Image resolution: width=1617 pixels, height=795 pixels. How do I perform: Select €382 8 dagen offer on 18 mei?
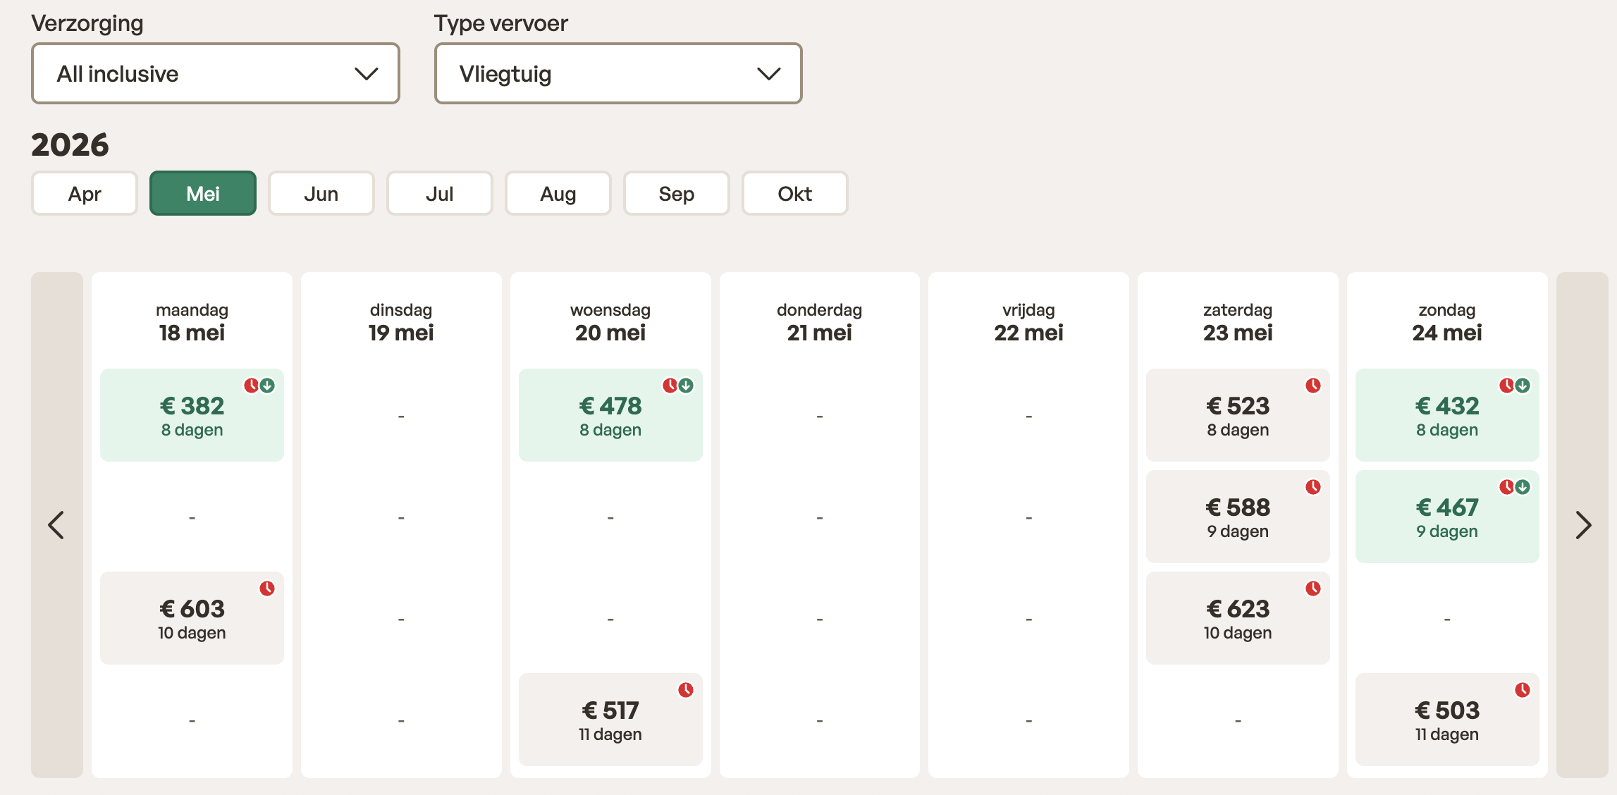192,416
